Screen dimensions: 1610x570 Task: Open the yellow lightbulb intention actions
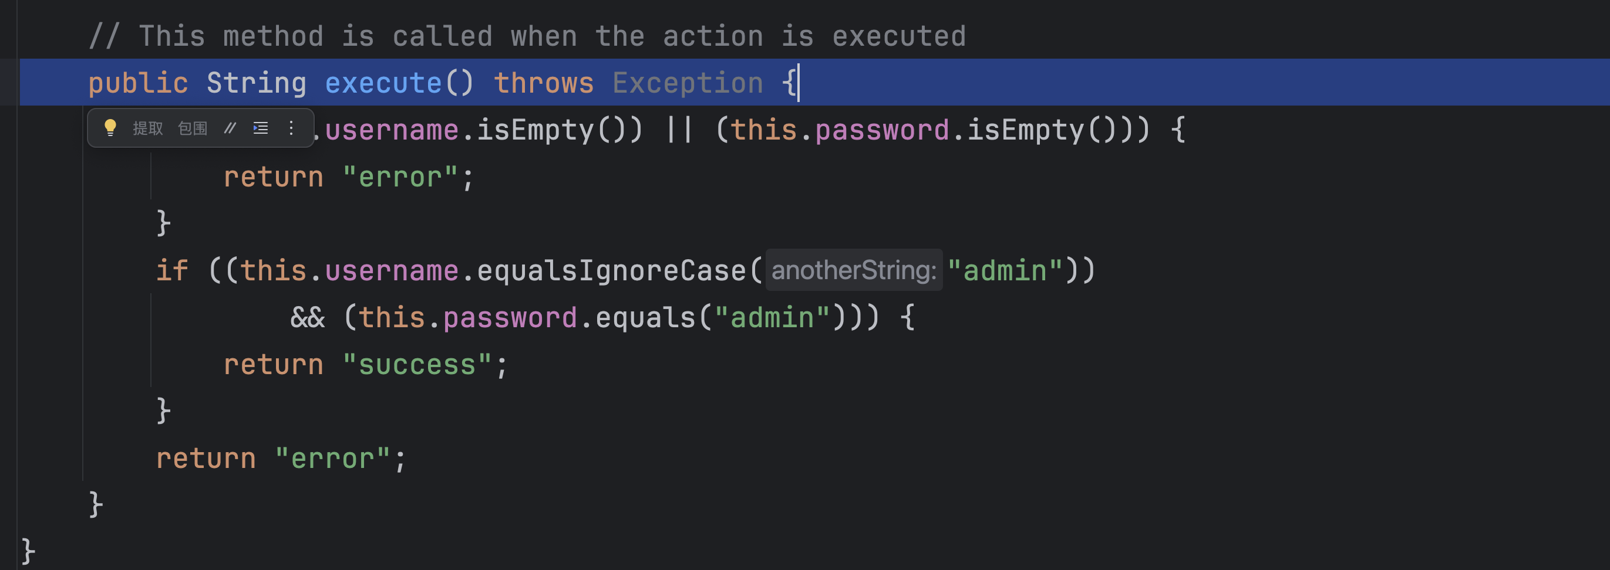click(x=110, y=128)
